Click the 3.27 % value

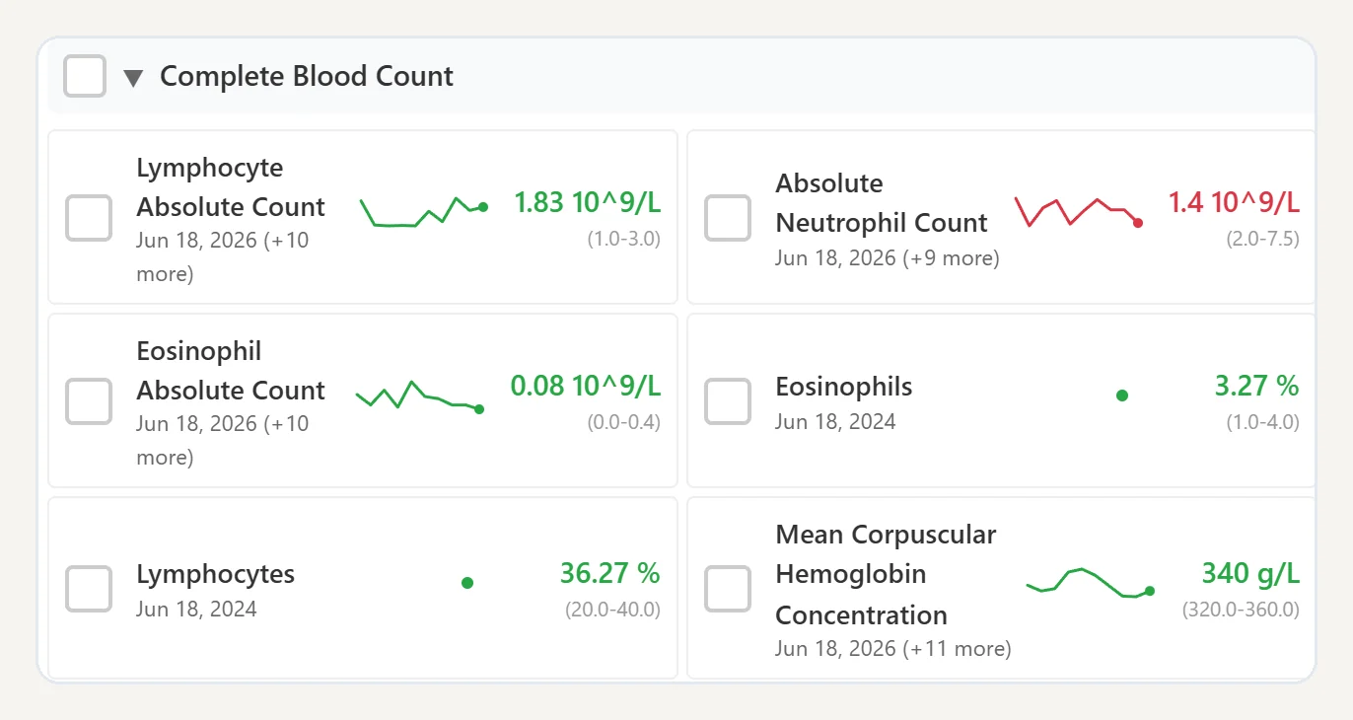tap(1257, 386)
